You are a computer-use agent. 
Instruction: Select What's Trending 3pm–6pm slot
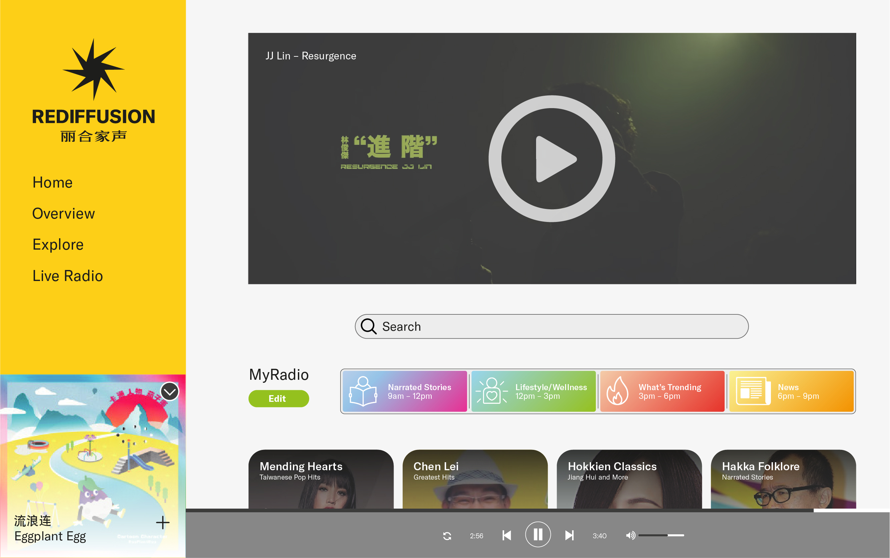[662, 391]
